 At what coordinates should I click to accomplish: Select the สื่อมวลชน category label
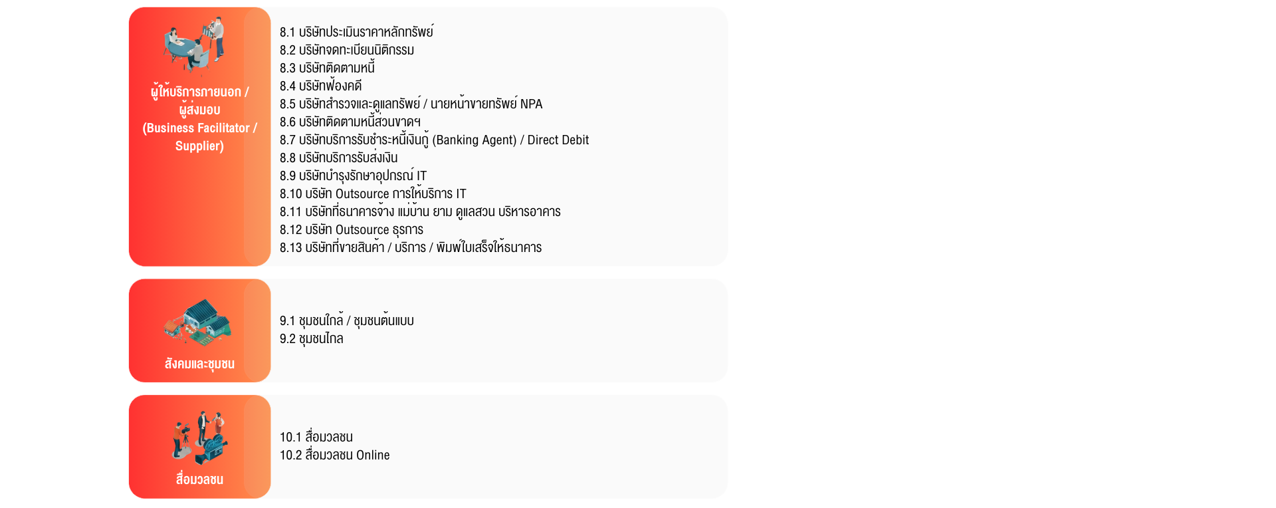coord(199,479)
